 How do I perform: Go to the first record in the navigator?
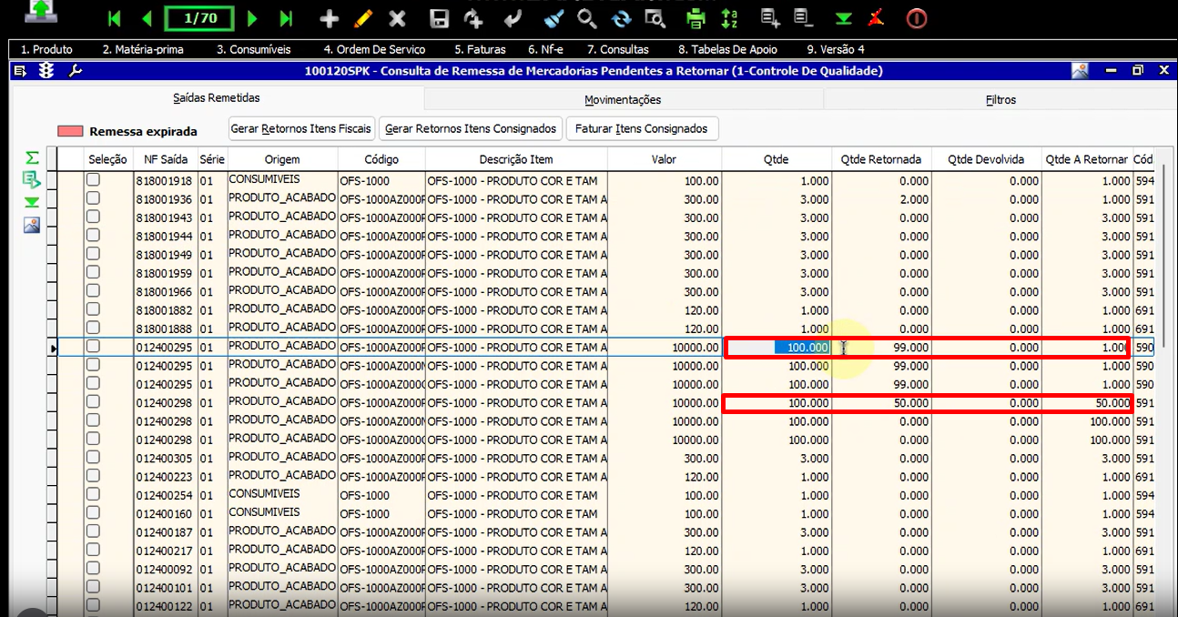tap(114, 18)
